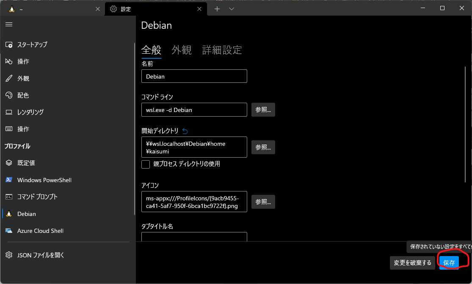The width and height of the screenshot is (472, 284).
Task: Open the スタートアップ settings page
Action: pyautogui.click(x=32, y=44)
